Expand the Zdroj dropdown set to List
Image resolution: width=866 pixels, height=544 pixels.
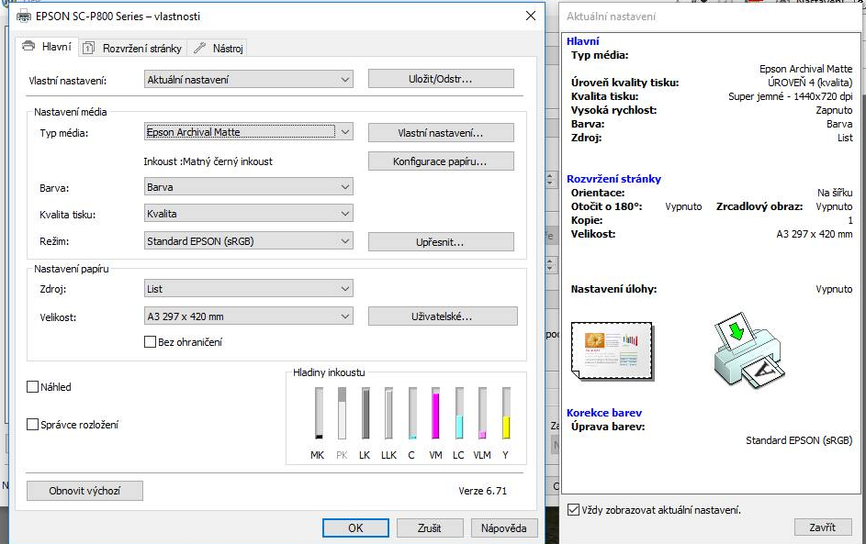249,289
